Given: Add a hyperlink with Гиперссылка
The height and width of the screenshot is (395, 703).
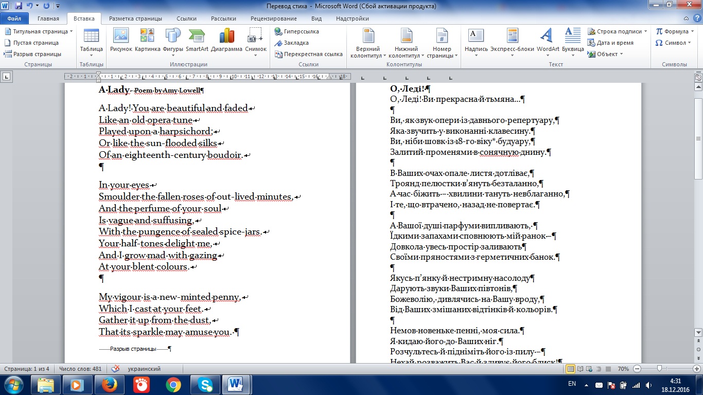Looking at the screenshot, I should click(x=297, y=31).
